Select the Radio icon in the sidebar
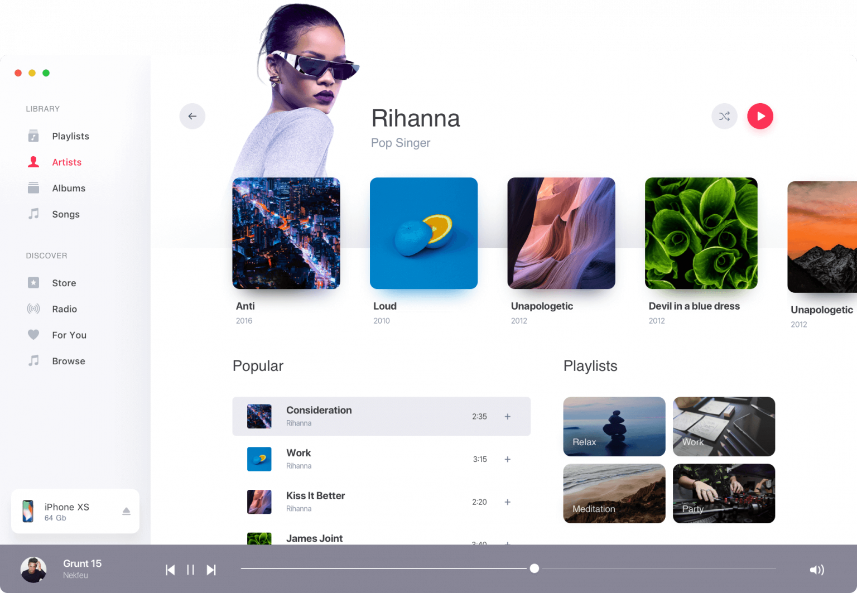Viewport: 857px width, 593px height. click(x=32, y=308)
